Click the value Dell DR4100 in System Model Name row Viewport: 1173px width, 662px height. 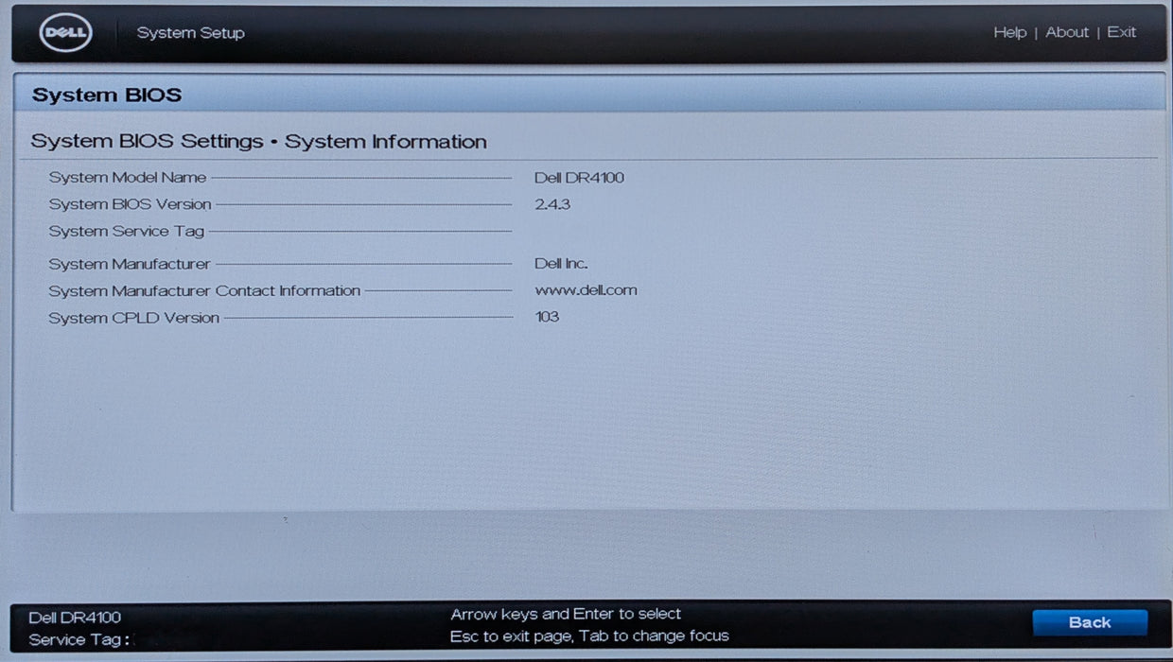[x=579, y=177]
